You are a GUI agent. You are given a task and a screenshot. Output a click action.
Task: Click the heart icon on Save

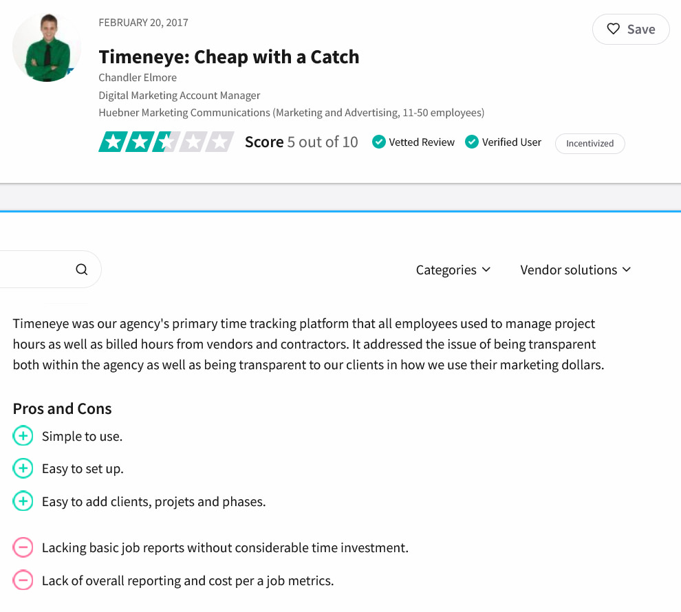click(613, 30)
